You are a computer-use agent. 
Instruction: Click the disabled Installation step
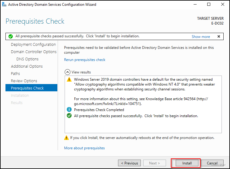click(20, 95)
